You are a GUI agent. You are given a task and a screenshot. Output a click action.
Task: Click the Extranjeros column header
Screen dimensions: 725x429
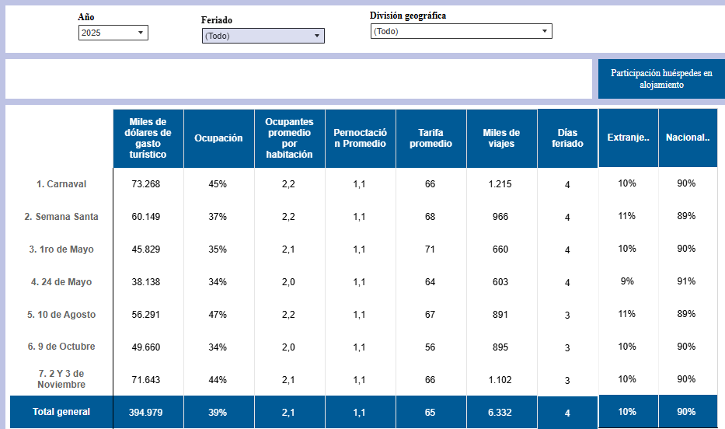coord(628,138)
